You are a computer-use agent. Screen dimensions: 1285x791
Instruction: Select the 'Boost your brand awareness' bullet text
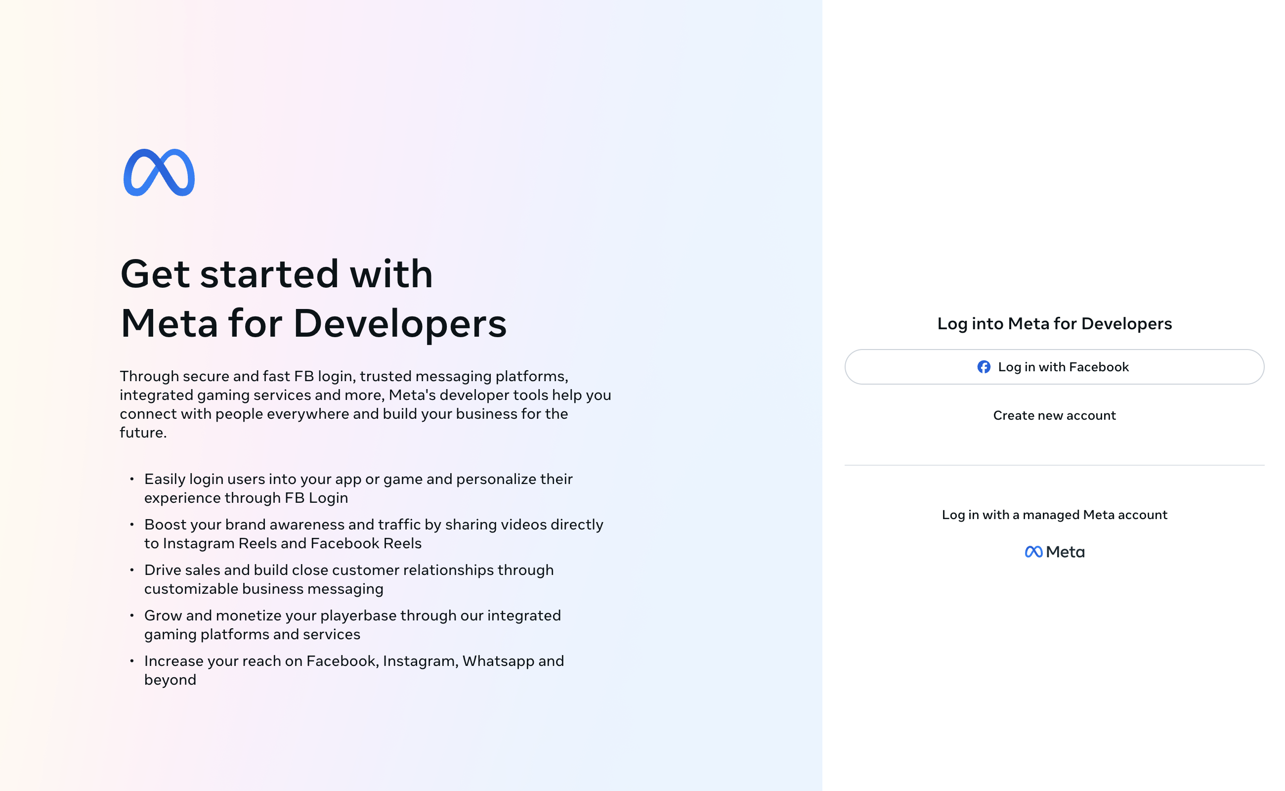tap(374, 533)
